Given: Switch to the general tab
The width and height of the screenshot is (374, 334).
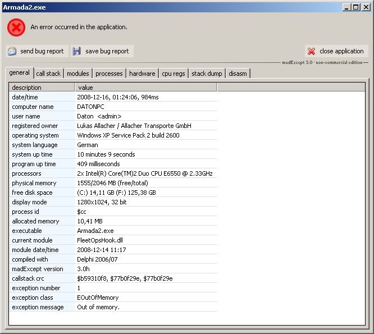Looking at the screenshot, I should tap(19, 72).
